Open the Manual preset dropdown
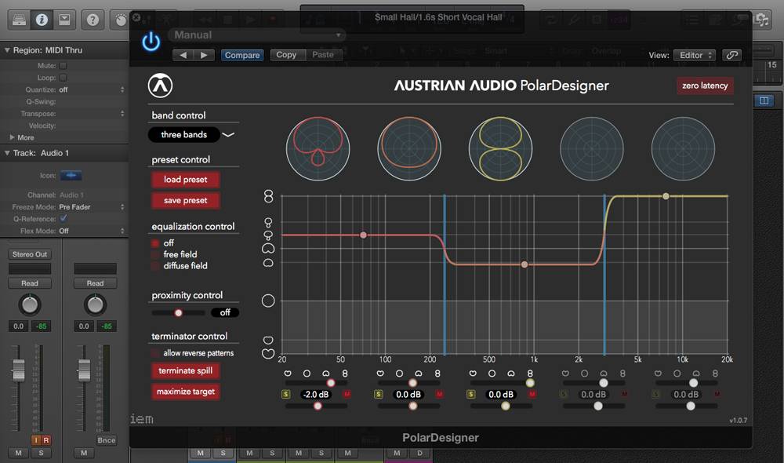 (257, 35)
